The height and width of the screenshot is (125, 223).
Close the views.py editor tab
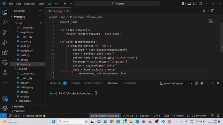68,11
